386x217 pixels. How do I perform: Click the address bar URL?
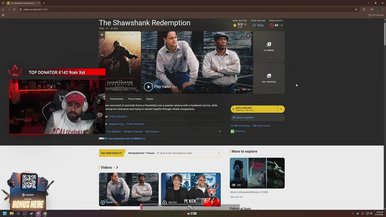point(36,9)
